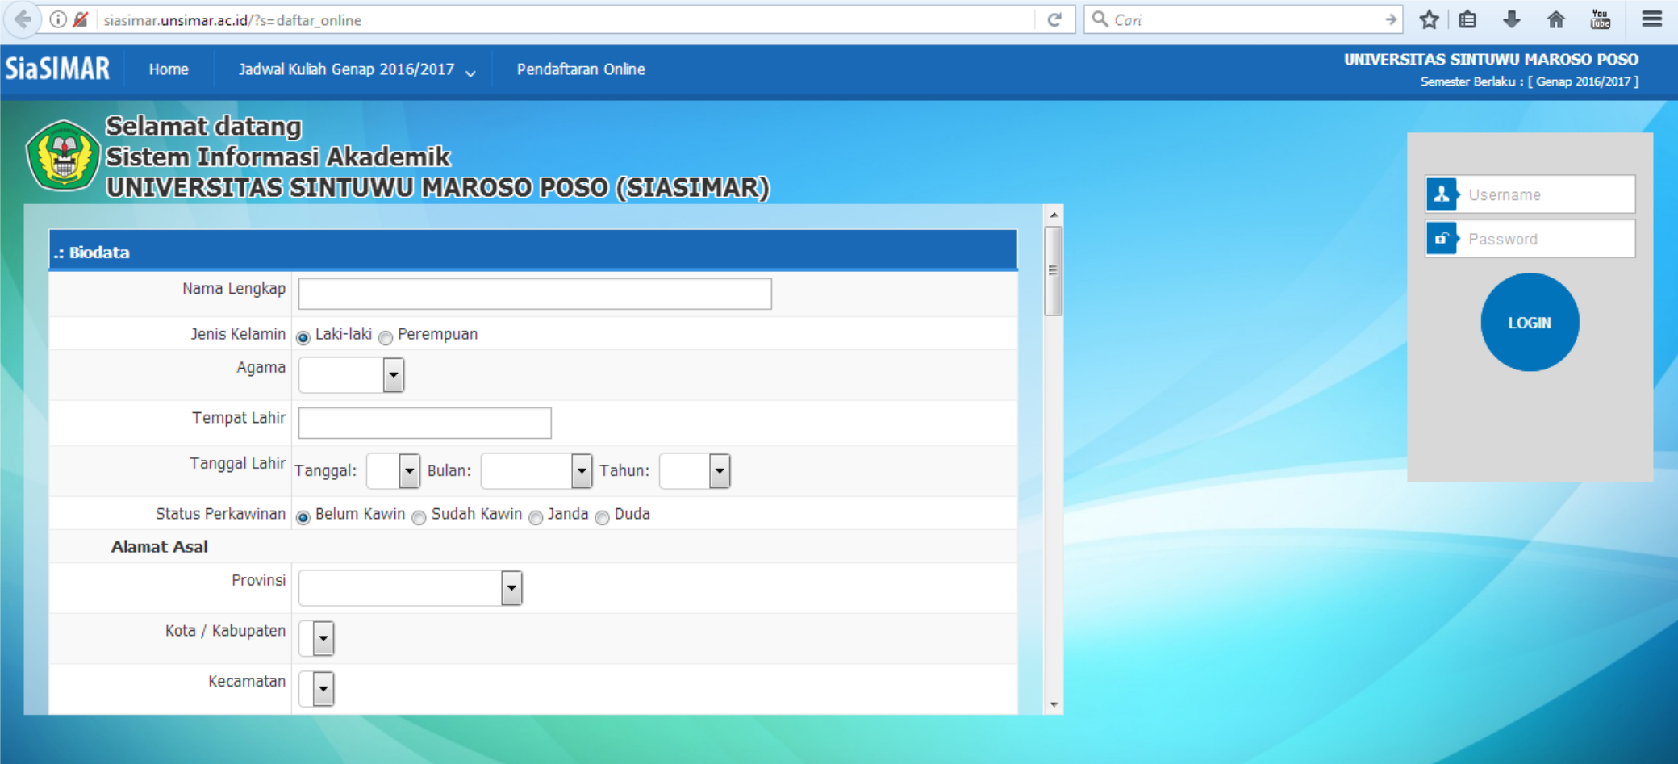Expand the Bulan birth month dropdown
The height and width of the screenshot is (764, 1678).
click(x=536, y=471)
